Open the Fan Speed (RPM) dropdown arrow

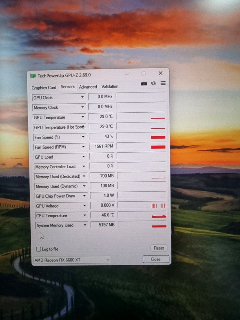tap(83, 147)
